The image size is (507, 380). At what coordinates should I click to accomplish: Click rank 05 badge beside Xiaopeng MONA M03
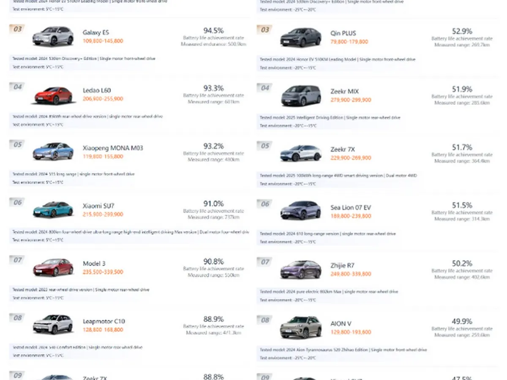click(17, 145)
